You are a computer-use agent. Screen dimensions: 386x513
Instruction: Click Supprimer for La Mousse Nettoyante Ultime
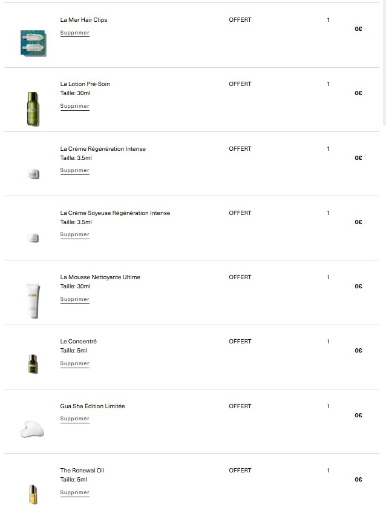[74, 299]
